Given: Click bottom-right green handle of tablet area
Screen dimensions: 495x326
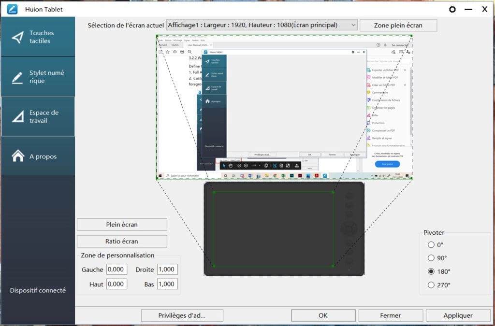Looking at the screenshot, I should (x=334, y=266).
